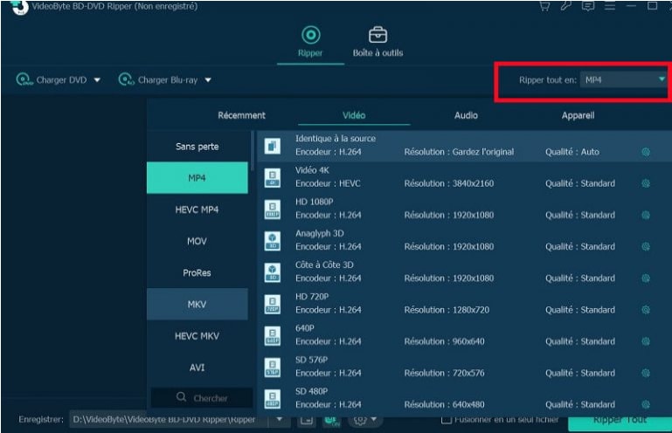Select the Vidéo tab
Viewport: 672px width, 433px height.
354,115
